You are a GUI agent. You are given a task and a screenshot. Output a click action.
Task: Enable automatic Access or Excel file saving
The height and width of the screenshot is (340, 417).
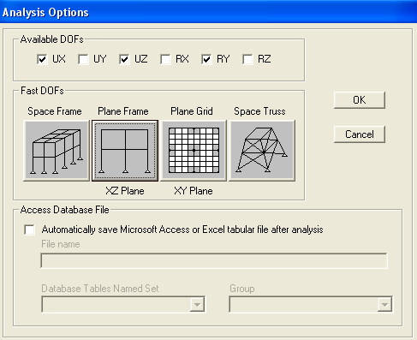30,230
